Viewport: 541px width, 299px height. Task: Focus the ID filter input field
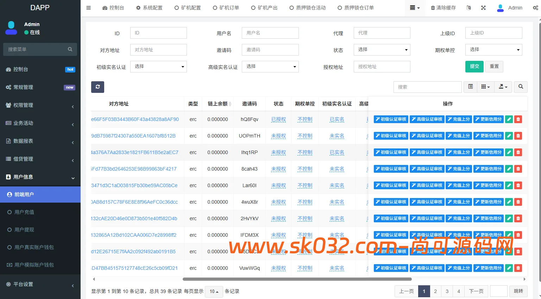point(158,33)
